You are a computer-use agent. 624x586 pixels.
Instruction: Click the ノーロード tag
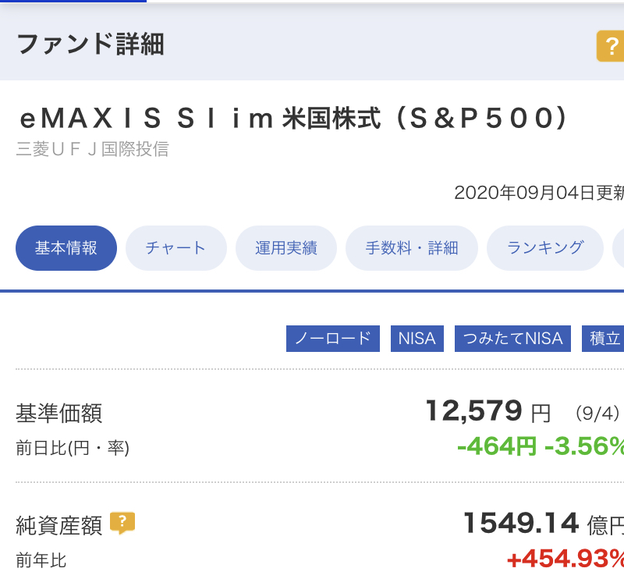pos(333,339)
